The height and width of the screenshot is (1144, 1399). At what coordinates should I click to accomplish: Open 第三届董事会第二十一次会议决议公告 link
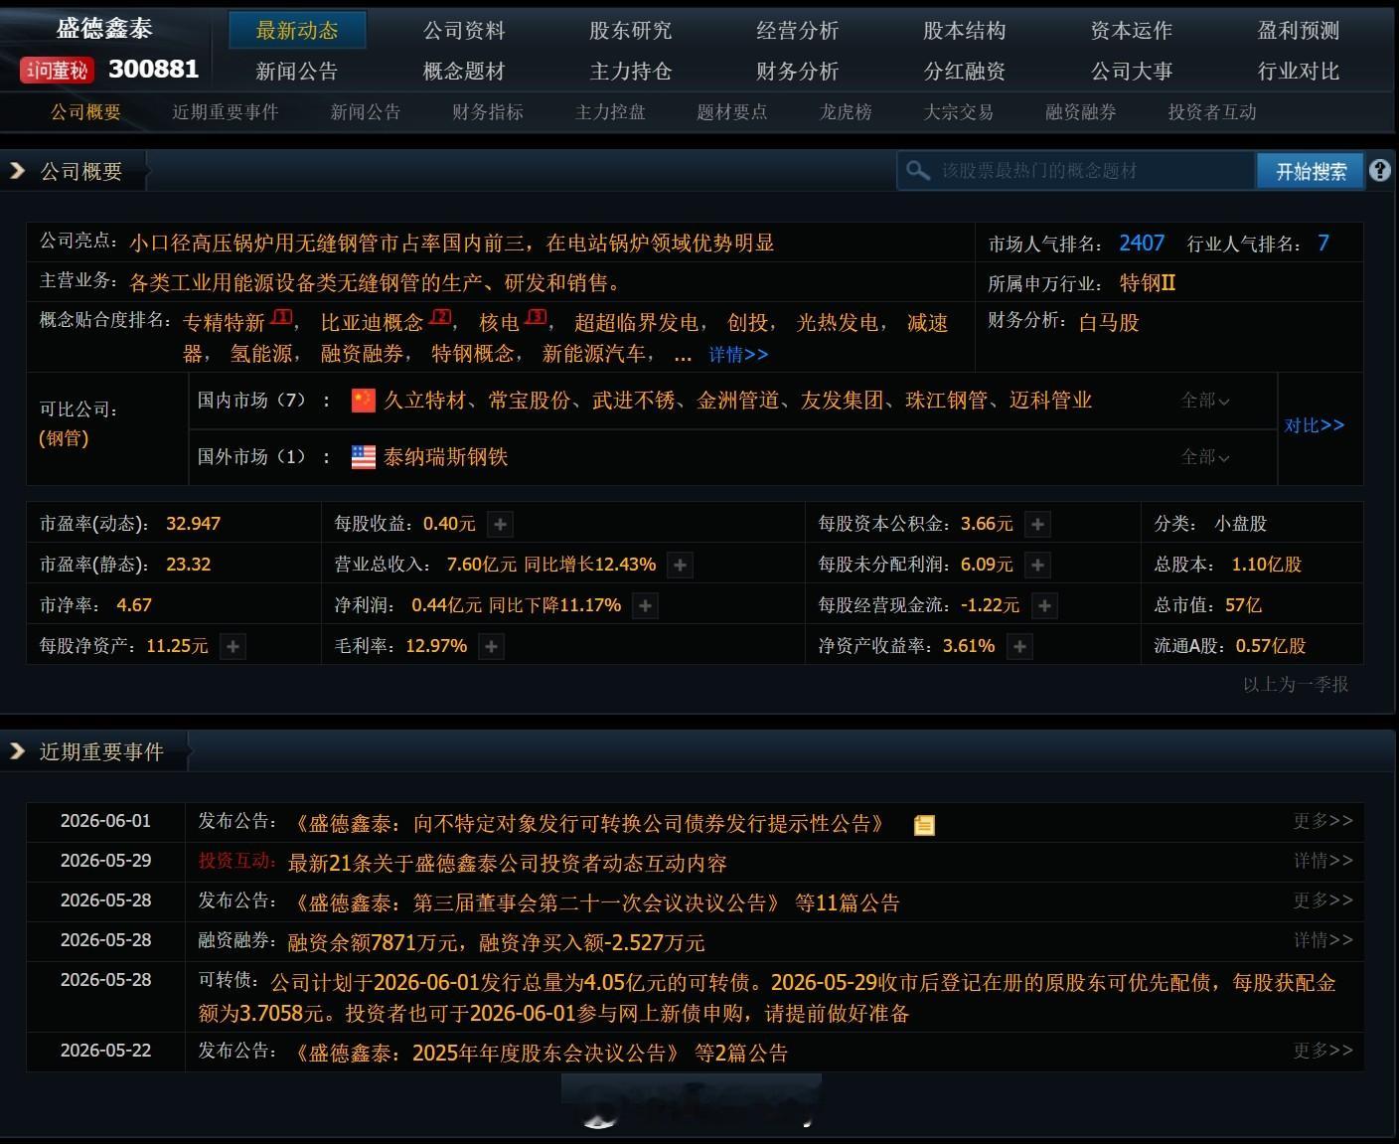(x=539, y=902)
